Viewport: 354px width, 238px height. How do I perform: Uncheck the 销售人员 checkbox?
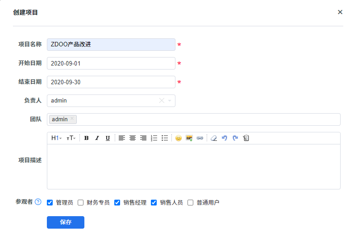(x=154, y=203)
